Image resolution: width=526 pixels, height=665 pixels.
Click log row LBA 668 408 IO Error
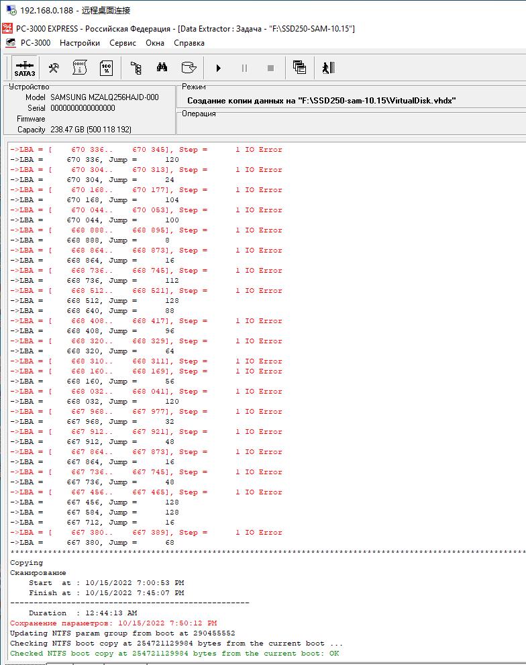[x=146, y=320]
